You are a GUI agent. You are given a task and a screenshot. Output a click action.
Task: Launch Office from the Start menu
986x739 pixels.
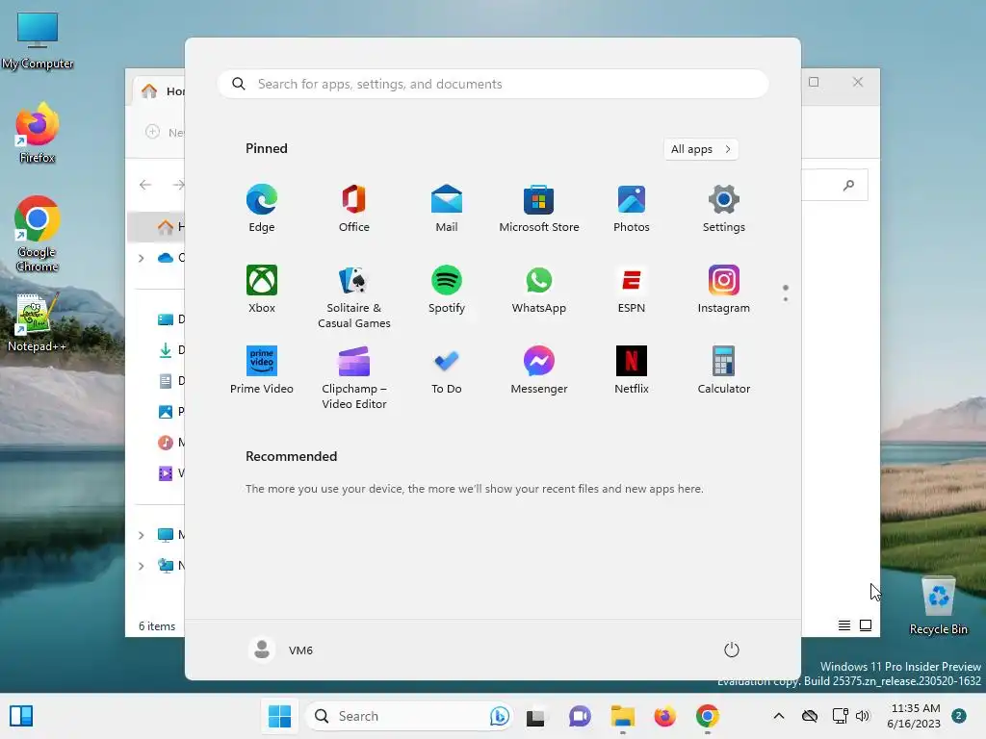tap(354, 209)
